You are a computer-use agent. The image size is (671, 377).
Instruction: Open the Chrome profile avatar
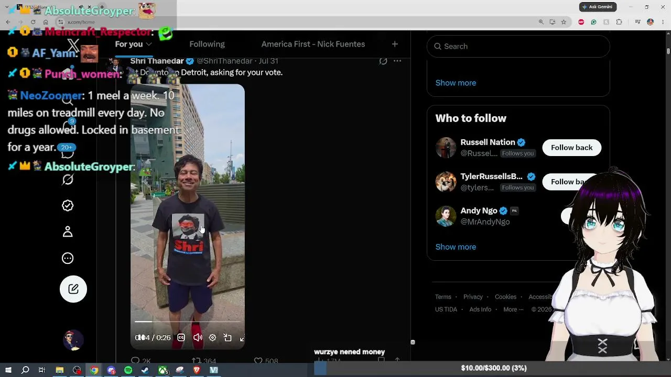click(x=650, y=22)
